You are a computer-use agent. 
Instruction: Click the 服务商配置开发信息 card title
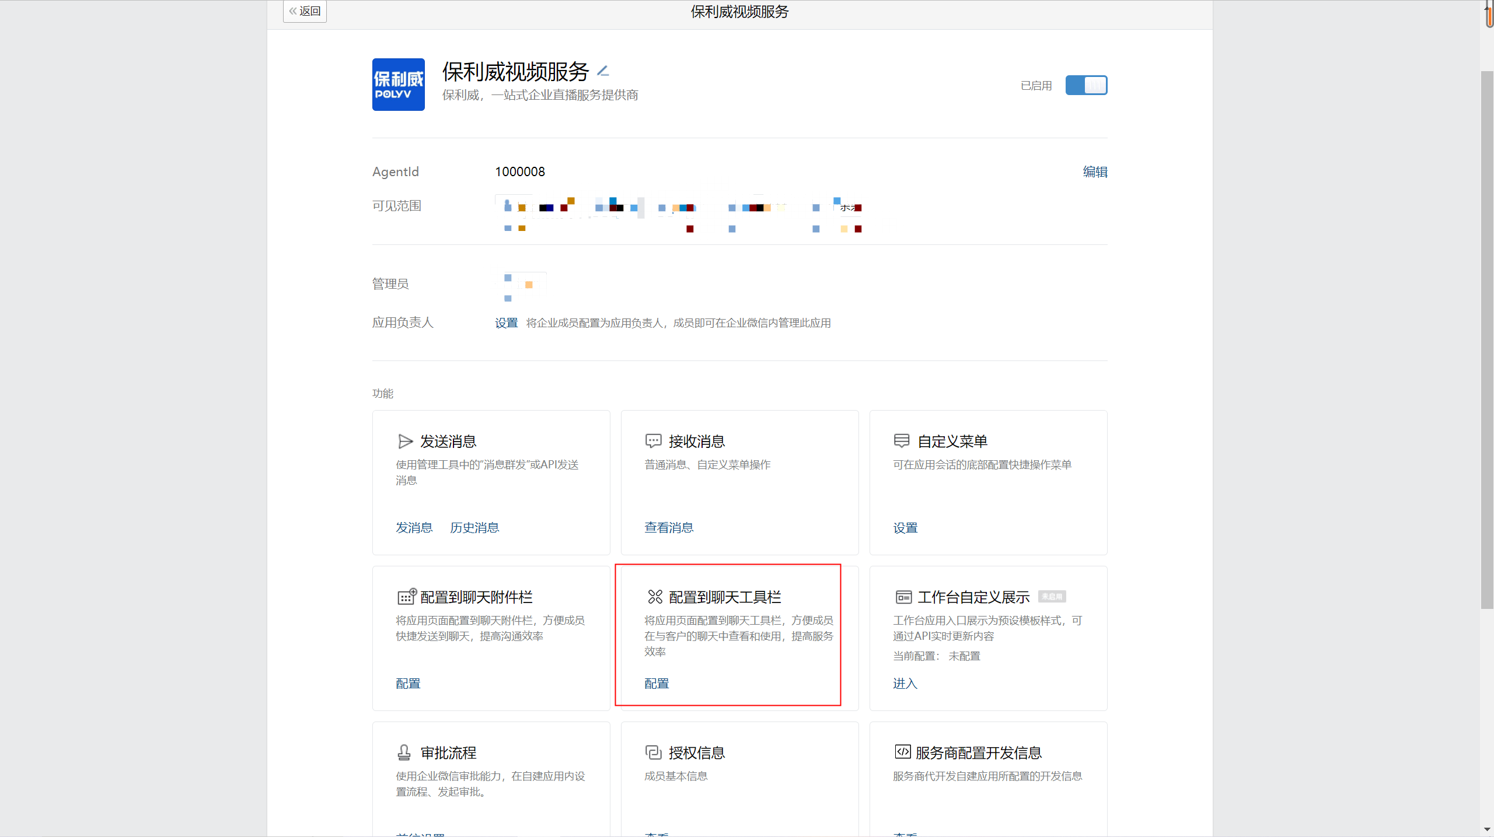tap(979, 753)
